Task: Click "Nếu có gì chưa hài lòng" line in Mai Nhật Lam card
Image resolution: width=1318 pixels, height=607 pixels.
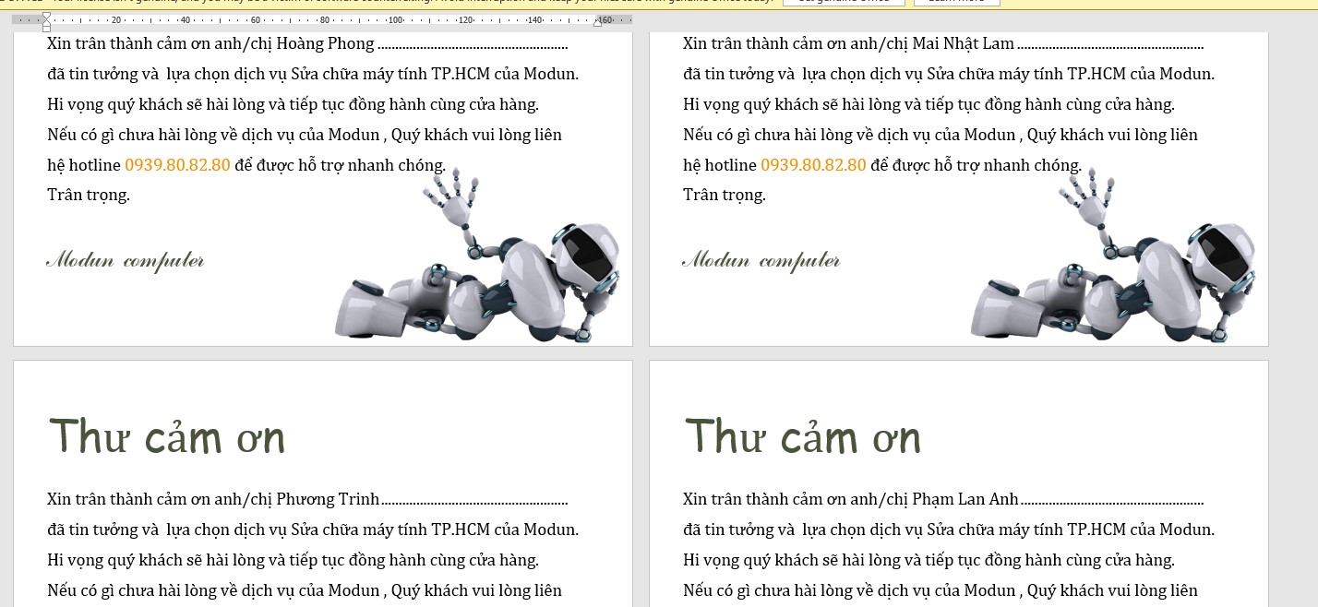Action: [941, 135]
